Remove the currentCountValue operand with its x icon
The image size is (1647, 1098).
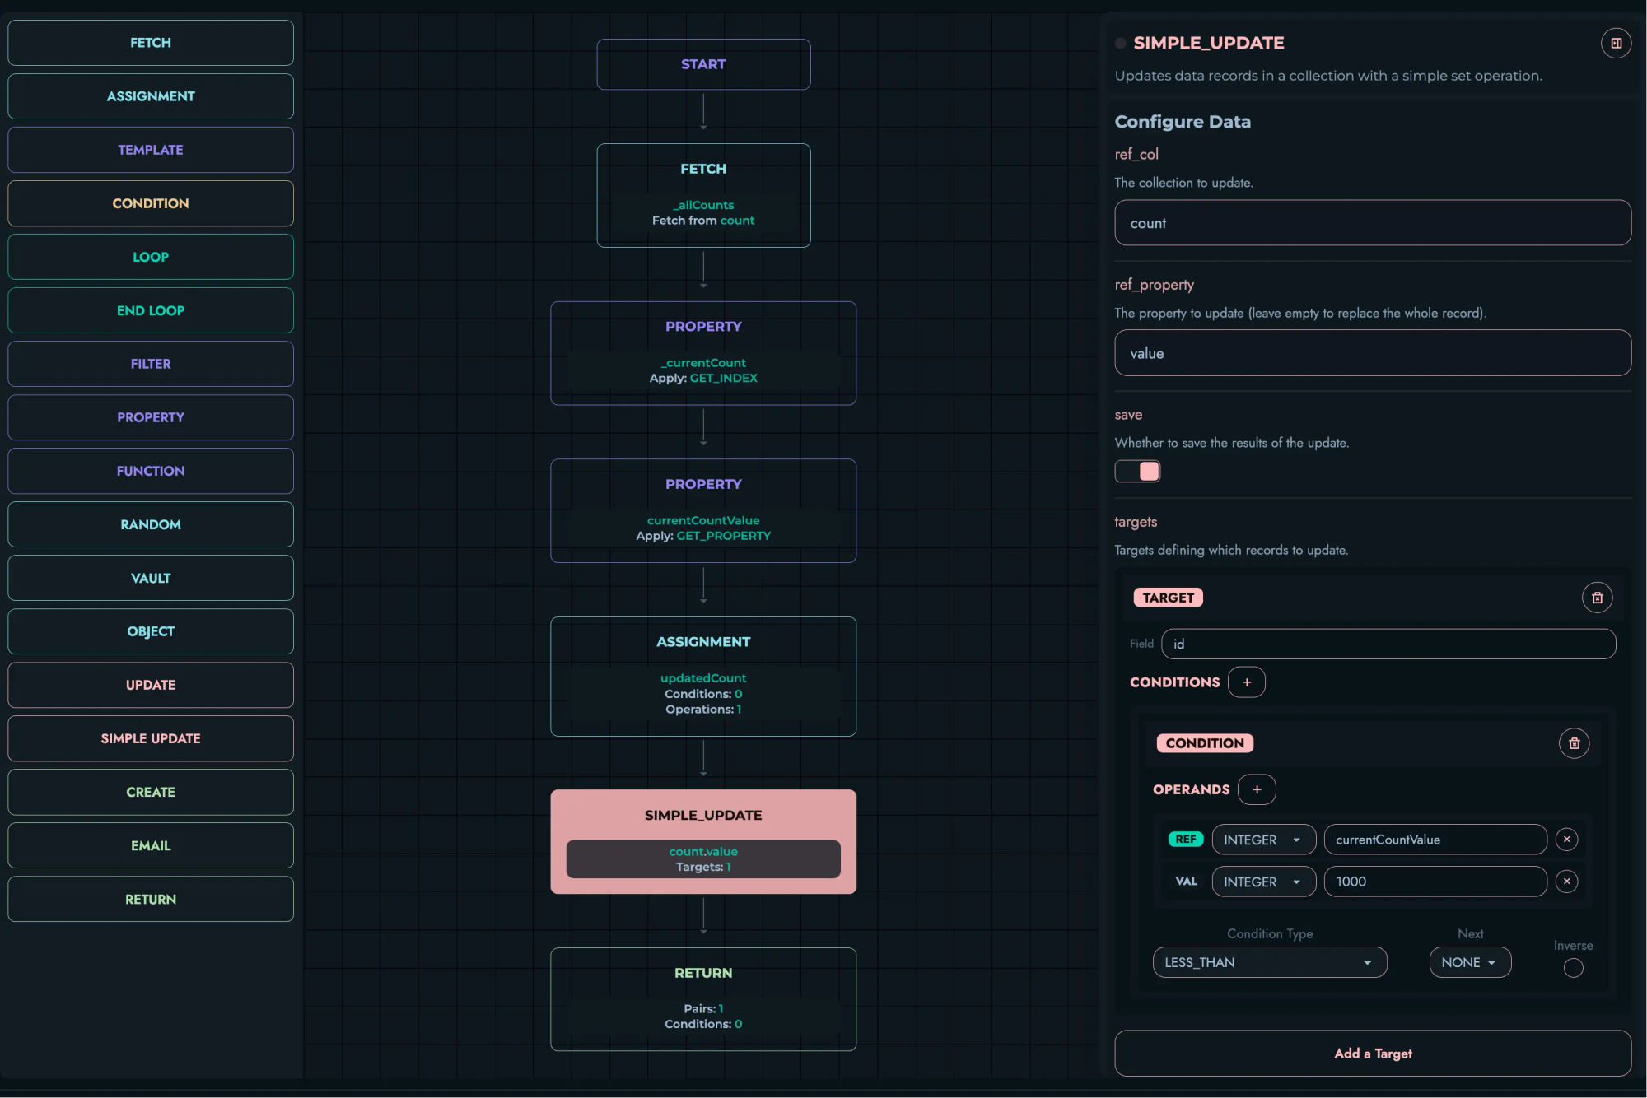coord(1566,839)
